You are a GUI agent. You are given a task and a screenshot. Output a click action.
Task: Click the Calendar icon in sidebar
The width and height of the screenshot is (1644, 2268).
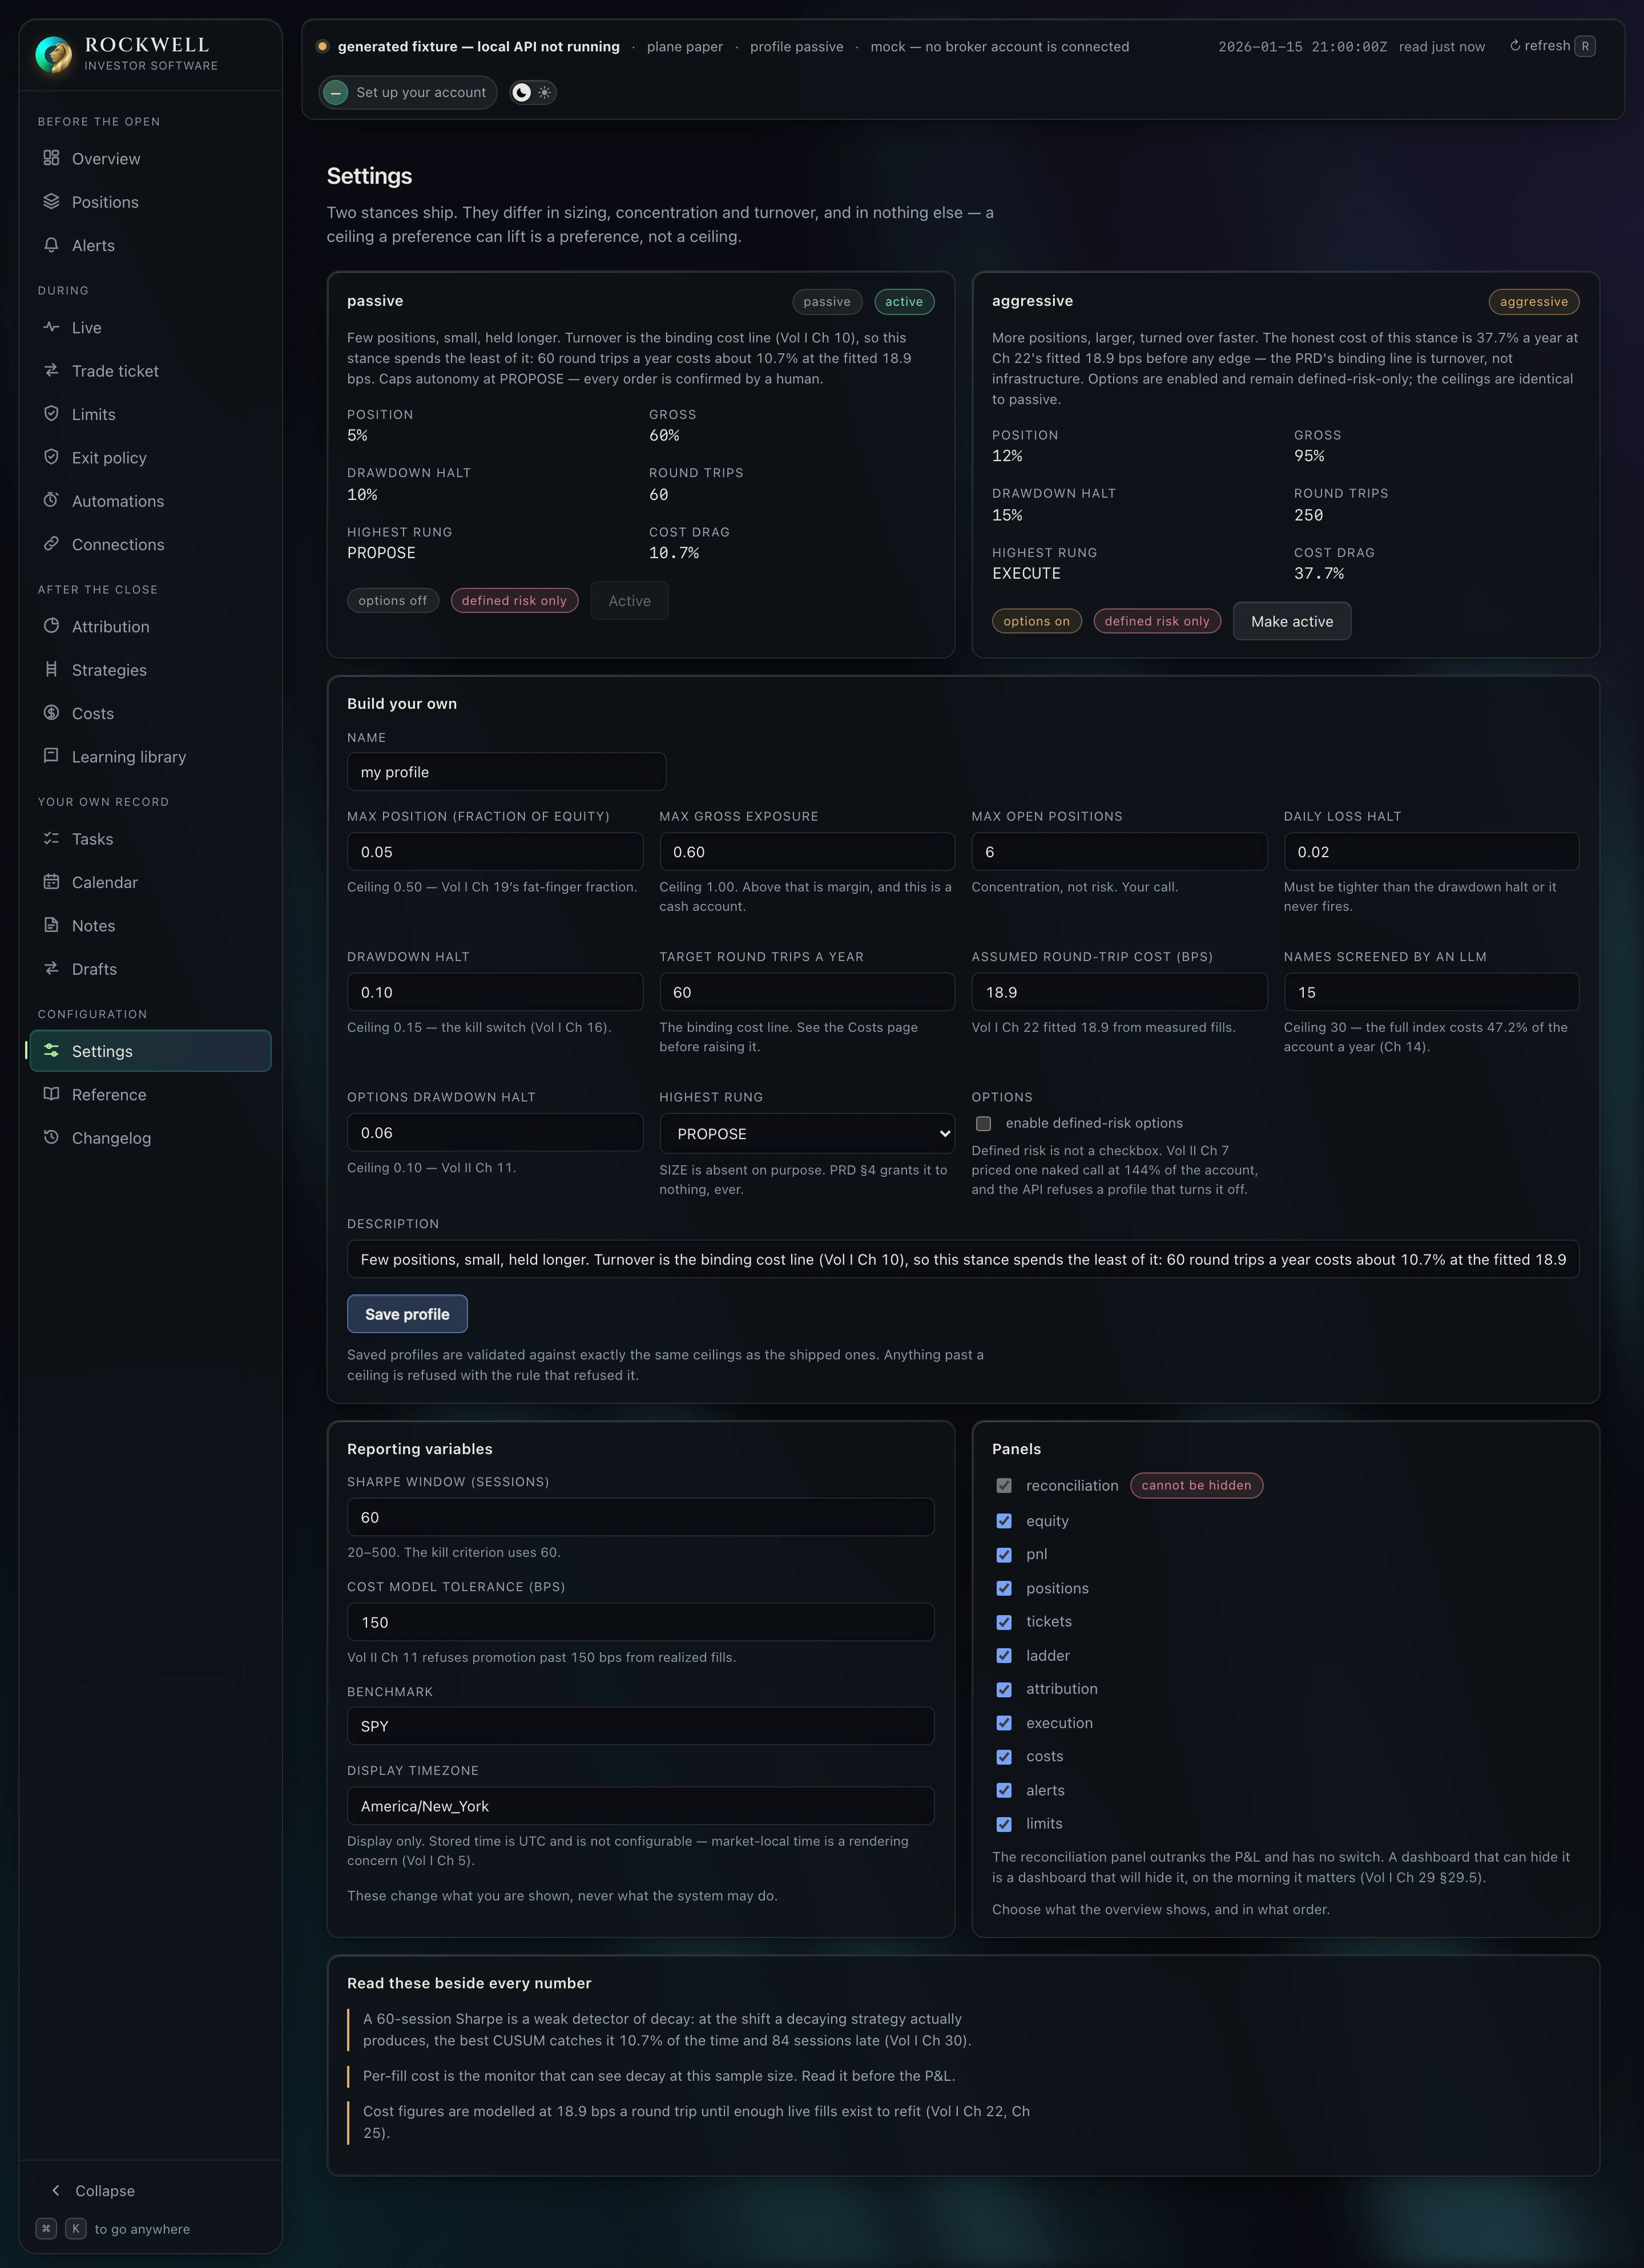pos(51,881)
